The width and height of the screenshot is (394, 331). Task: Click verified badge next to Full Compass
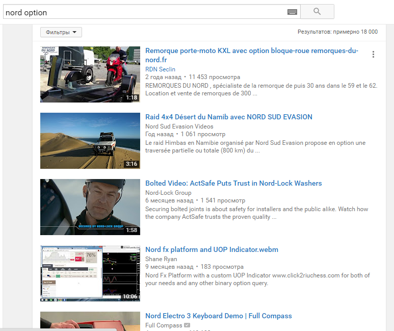click(187, 325)
